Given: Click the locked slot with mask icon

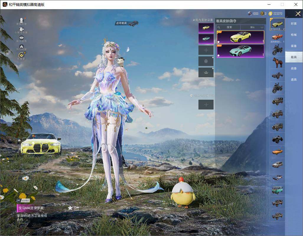Looking at the screenshot, I should [206, 61].
